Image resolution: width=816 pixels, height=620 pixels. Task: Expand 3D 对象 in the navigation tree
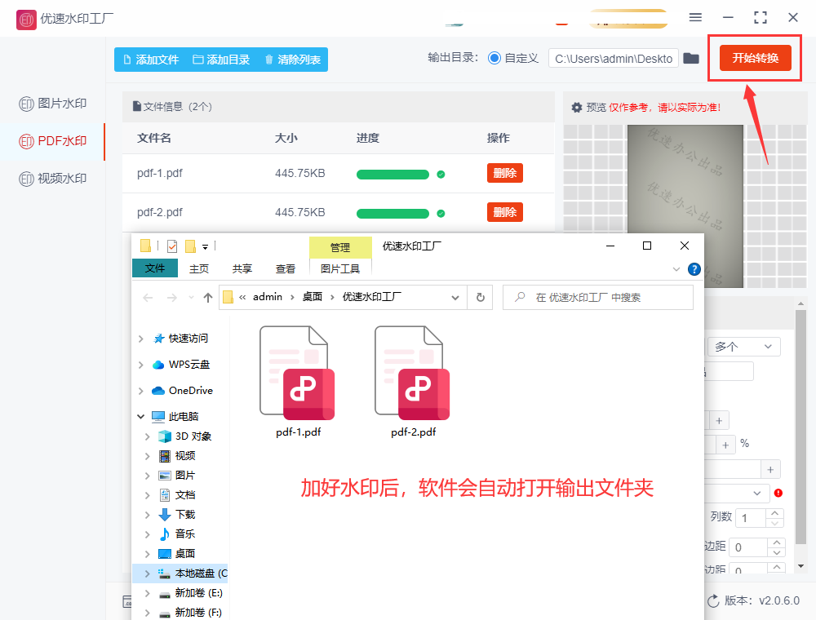[147, 436]
